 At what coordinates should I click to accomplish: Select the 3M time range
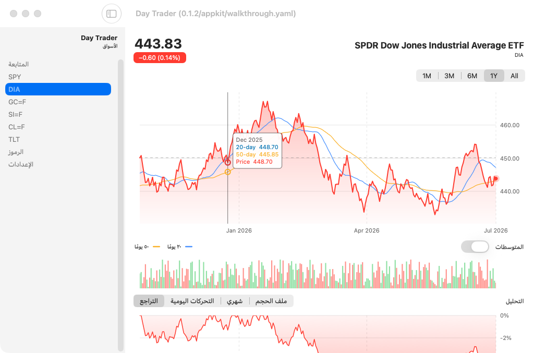449,76
